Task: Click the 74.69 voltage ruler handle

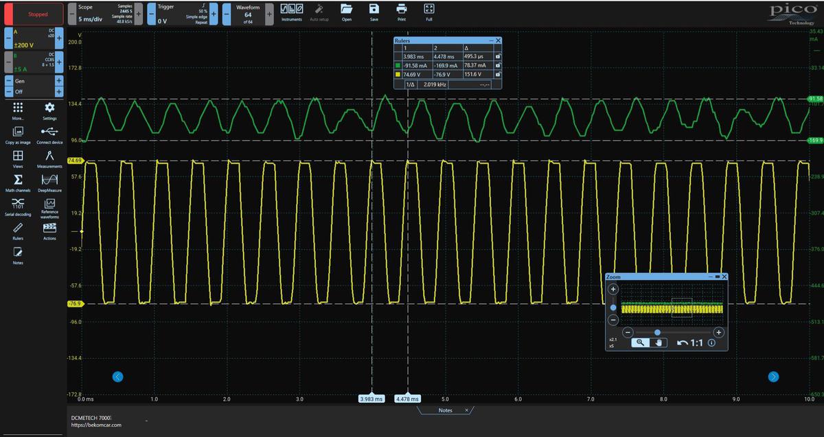Action: pos(75,161)
